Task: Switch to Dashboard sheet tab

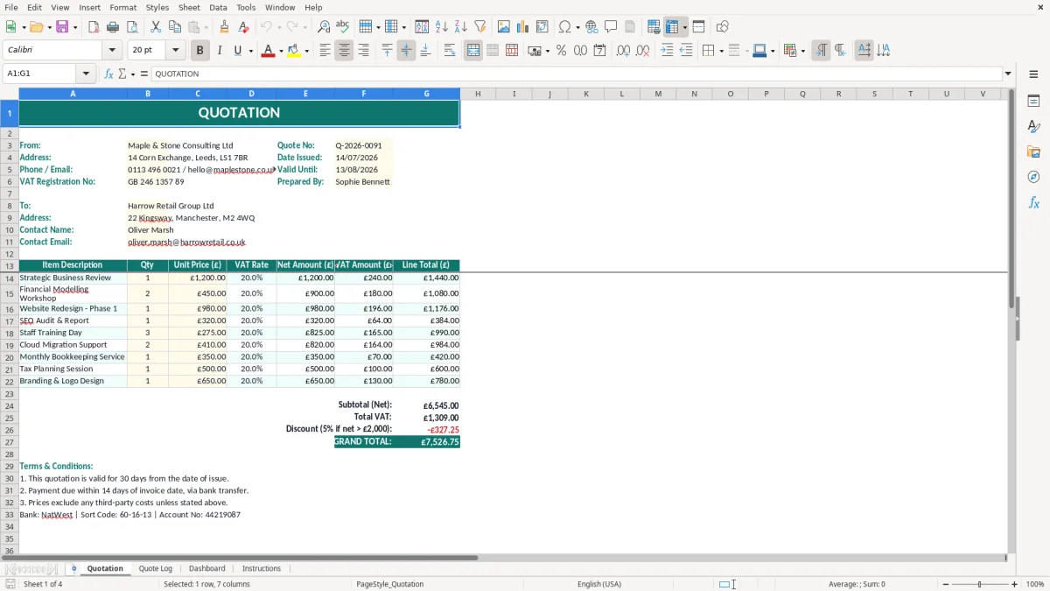Action: tap(207, 569)
